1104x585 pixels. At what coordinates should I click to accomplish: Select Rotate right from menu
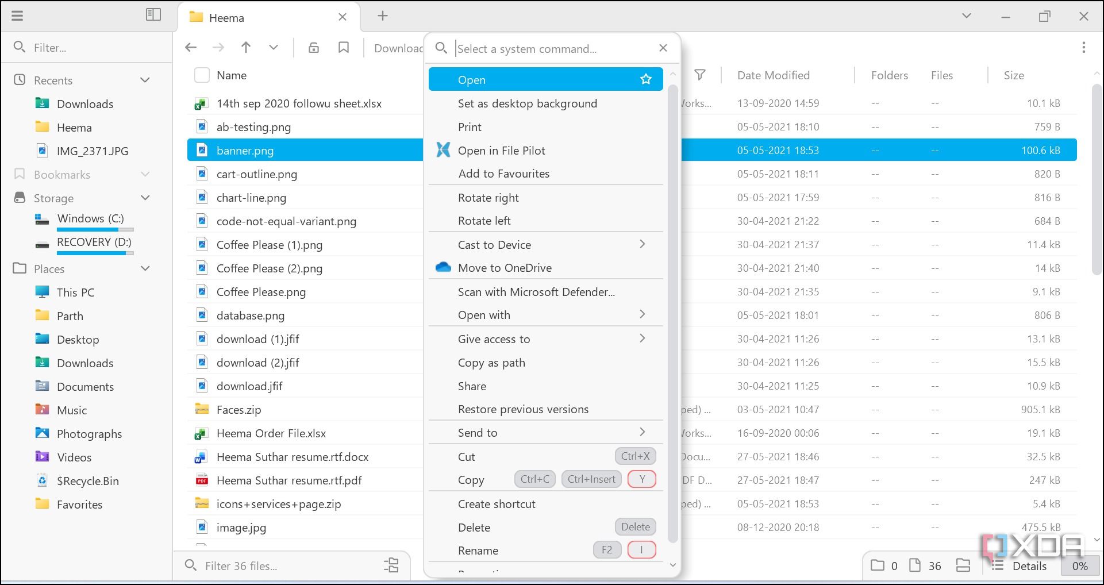[545, 198]
